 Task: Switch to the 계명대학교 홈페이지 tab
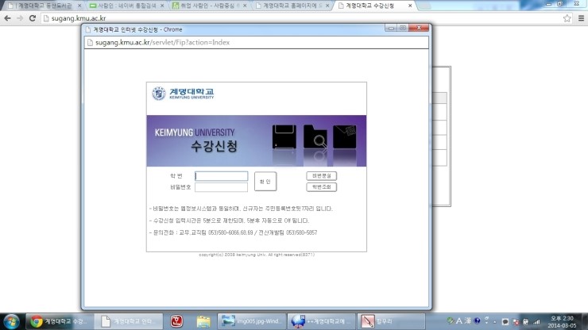292,6
